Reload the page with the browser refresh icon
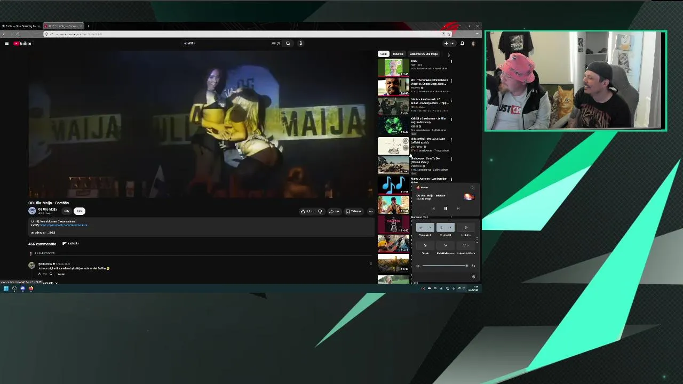Viewport: 683px width, 384px height. (x=18, y=34)
